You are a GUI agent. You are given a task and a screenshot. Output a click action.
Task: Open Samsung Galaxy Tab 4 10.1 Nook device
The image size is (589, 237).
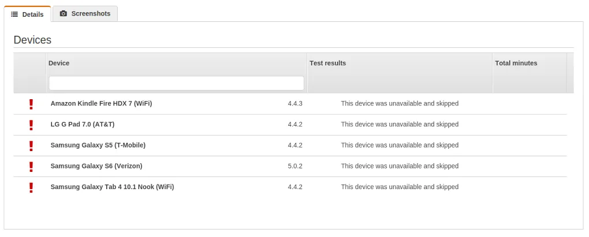pyautogui.click(x=112, y=187)
